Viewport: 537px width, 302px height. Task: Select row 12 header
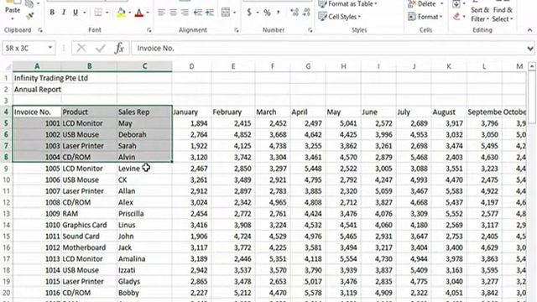6,202
